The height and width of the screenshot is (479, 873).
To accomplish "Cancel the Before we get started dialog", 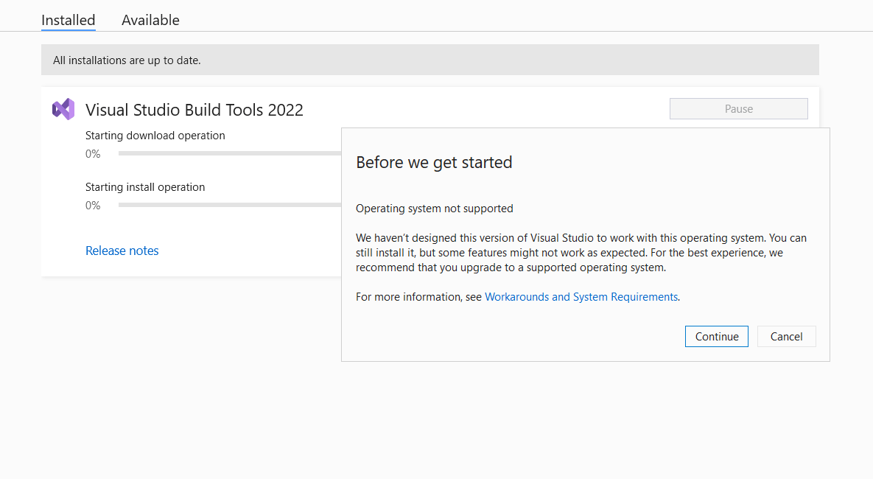I will [x=786, y=337].
